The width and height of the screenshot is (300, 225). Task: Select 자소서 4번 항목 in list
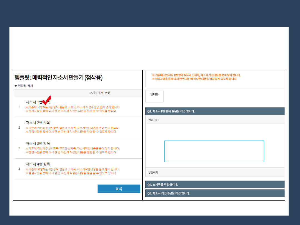[x=38, y=164]
